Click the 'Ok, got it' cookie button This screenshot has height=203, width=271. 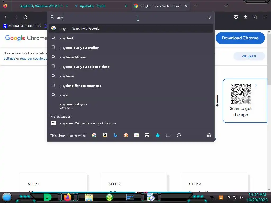click(249, 56)
